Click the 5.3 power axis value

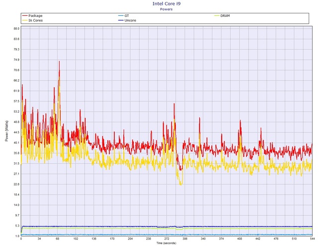[17, 226]
